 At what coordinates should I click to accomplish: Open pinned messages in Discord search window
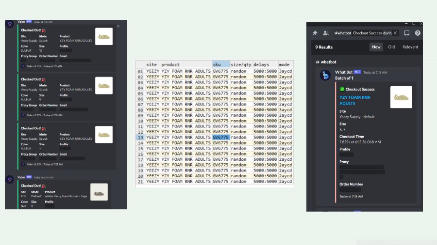tap(315, 33)
